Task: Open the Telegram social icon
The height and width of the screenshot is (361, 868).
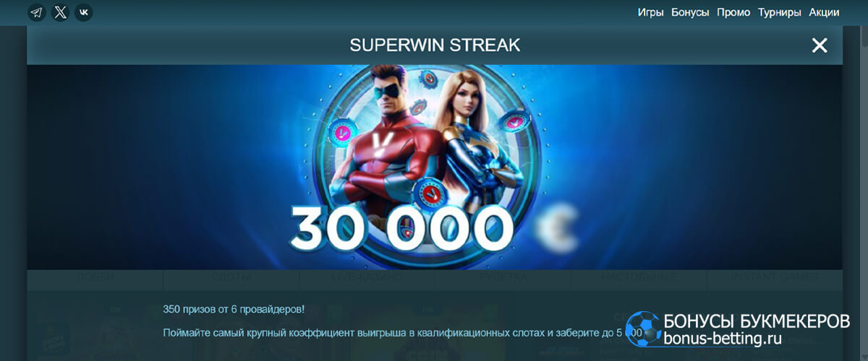Action: coord(37,12)
